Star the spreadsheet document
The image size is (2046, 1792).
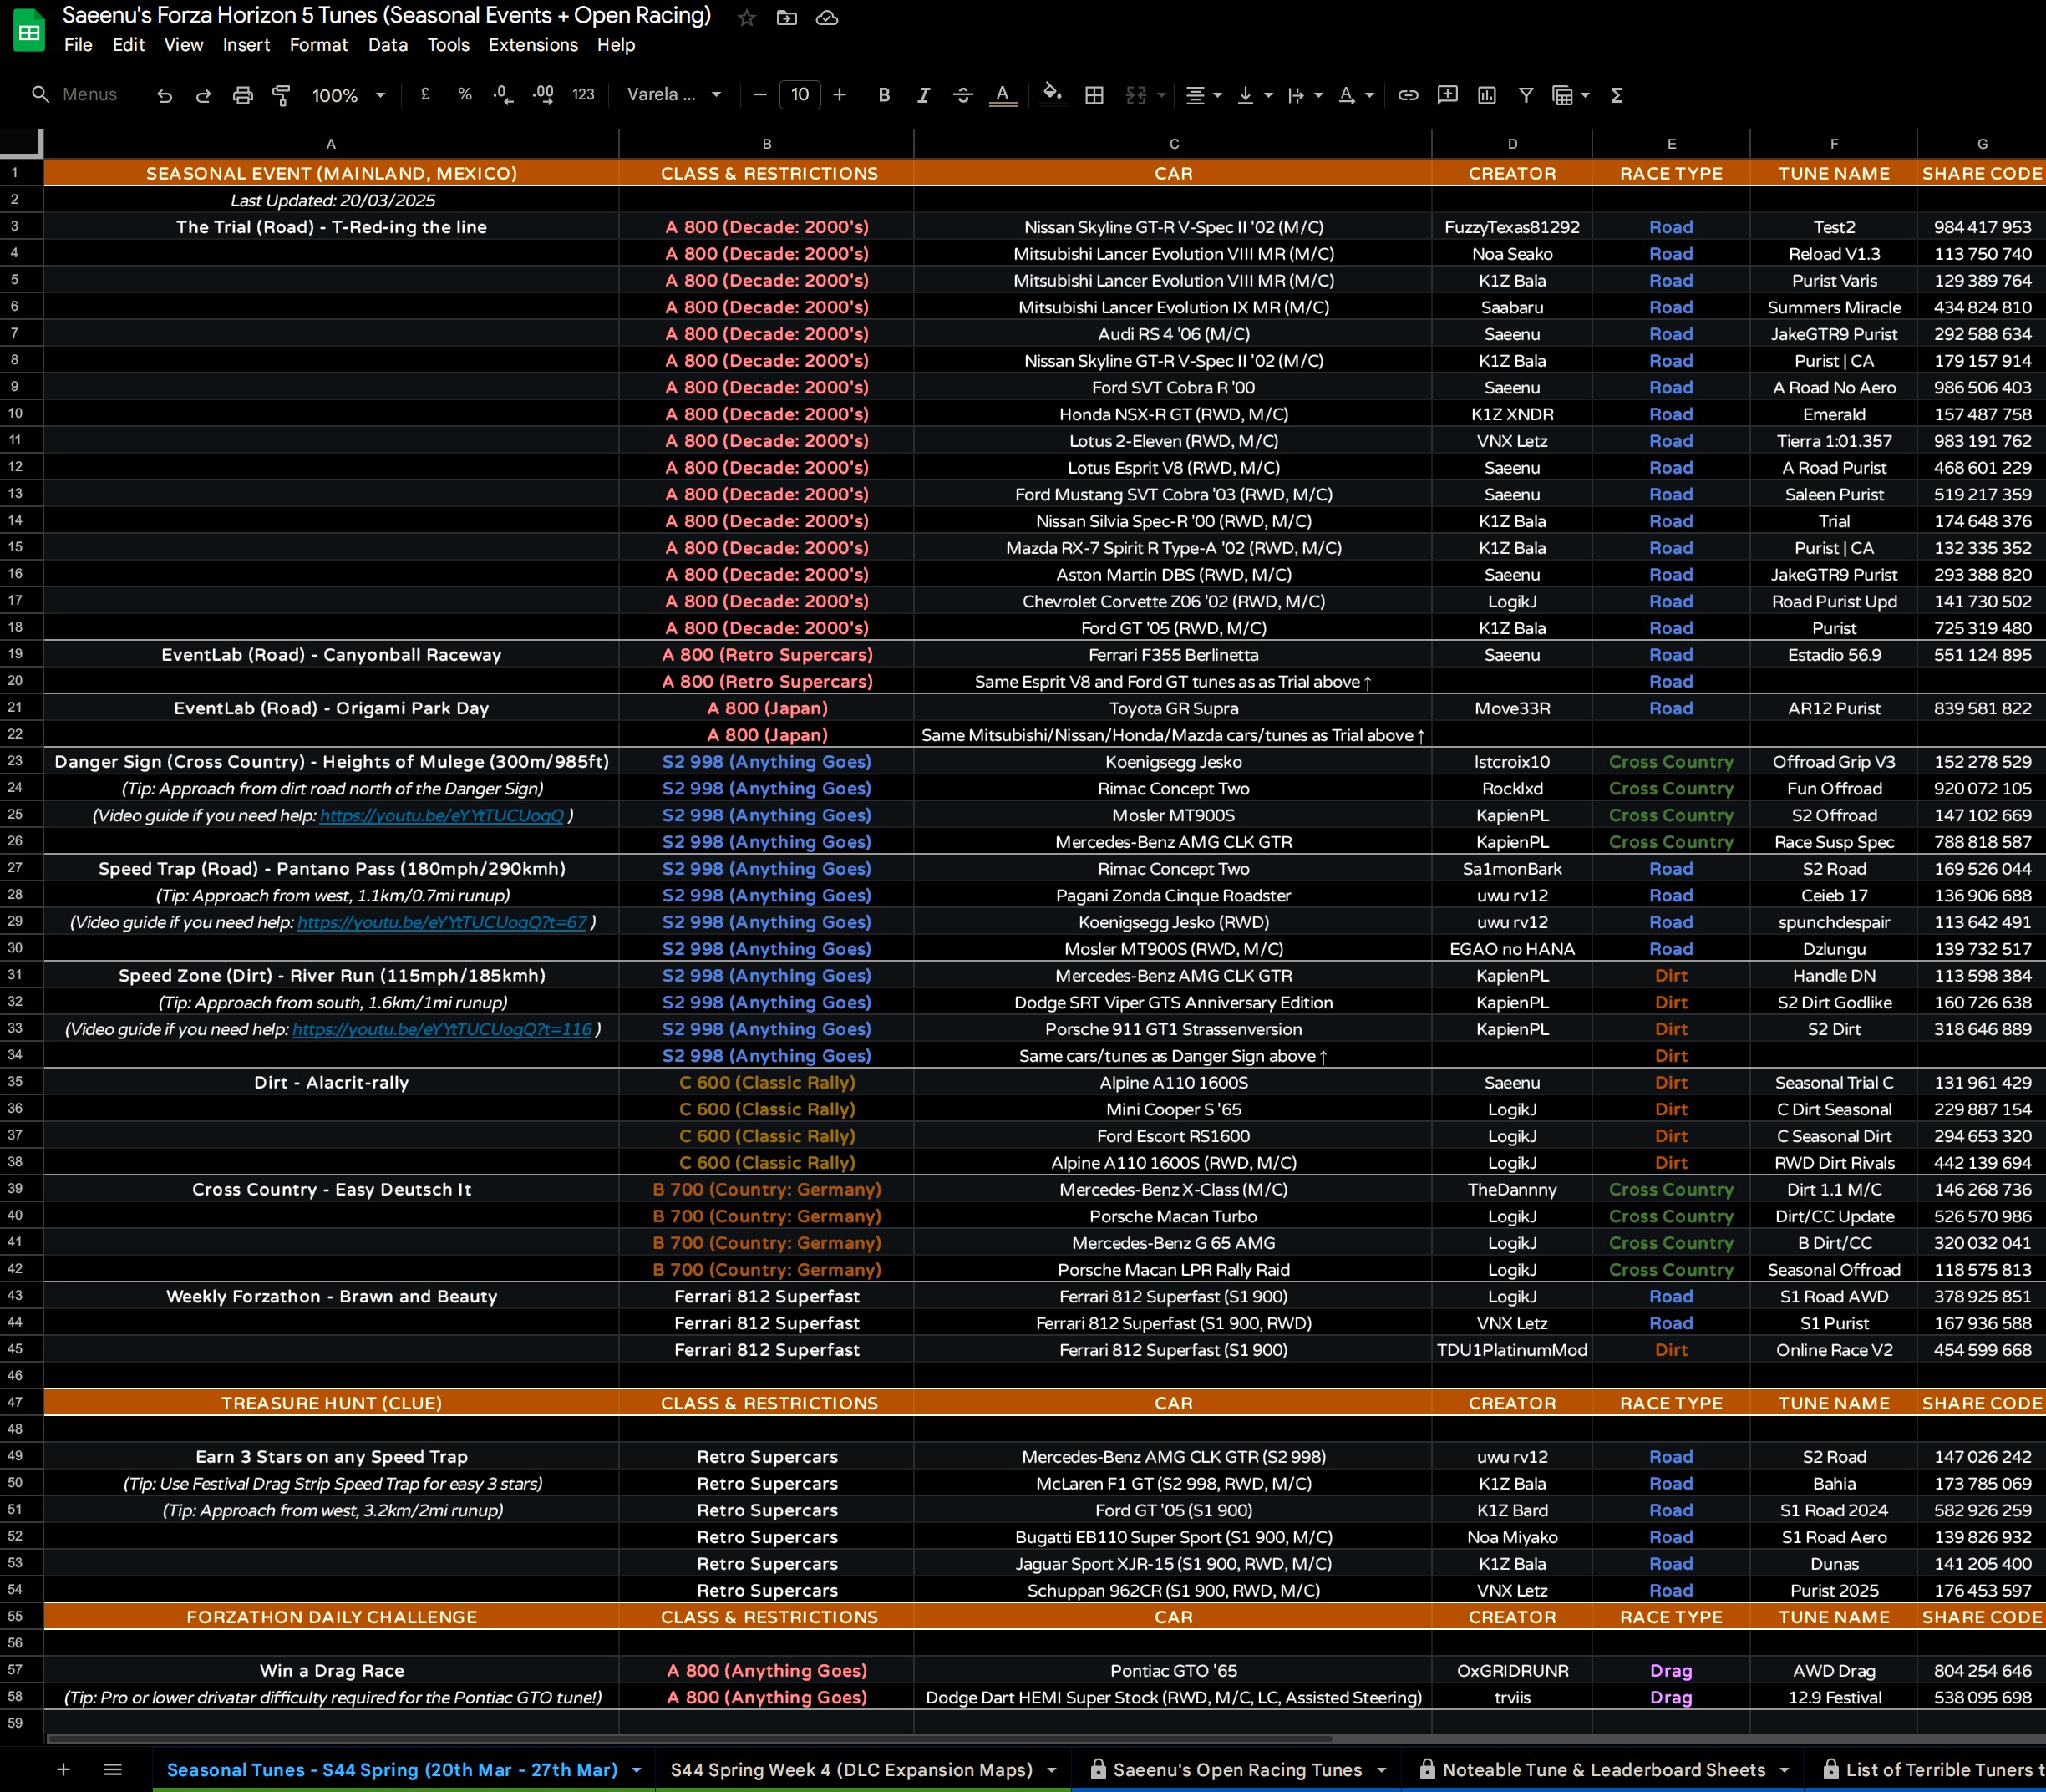(746, 18)
